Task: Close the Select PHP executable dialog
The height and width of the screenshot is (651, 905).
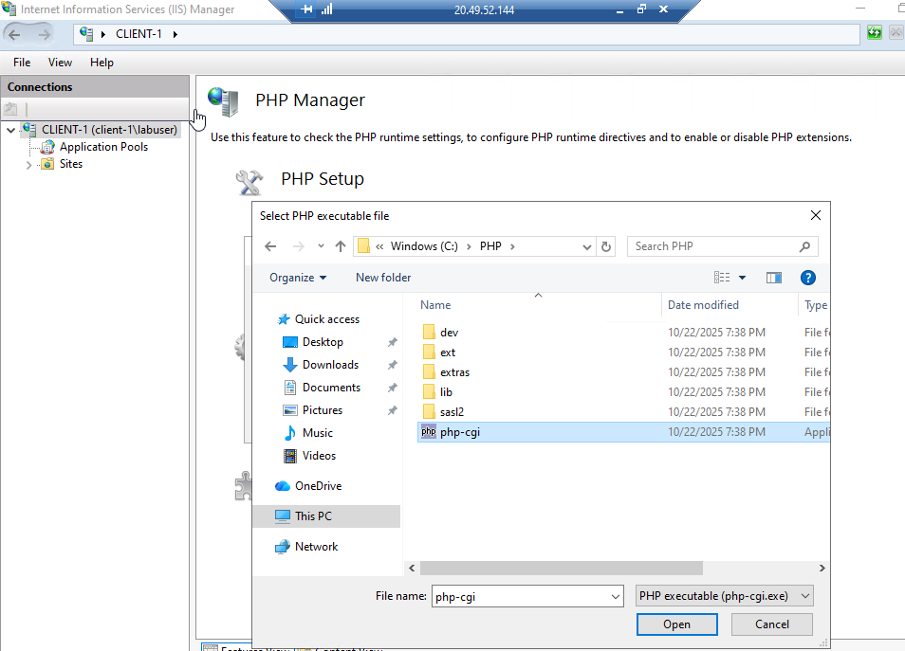Action: (816, 215)
